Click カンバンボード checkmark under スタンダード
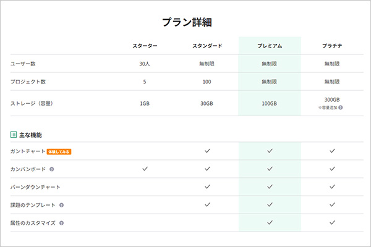Viewport: 371px width, 247px height. (x=208, y=169)
